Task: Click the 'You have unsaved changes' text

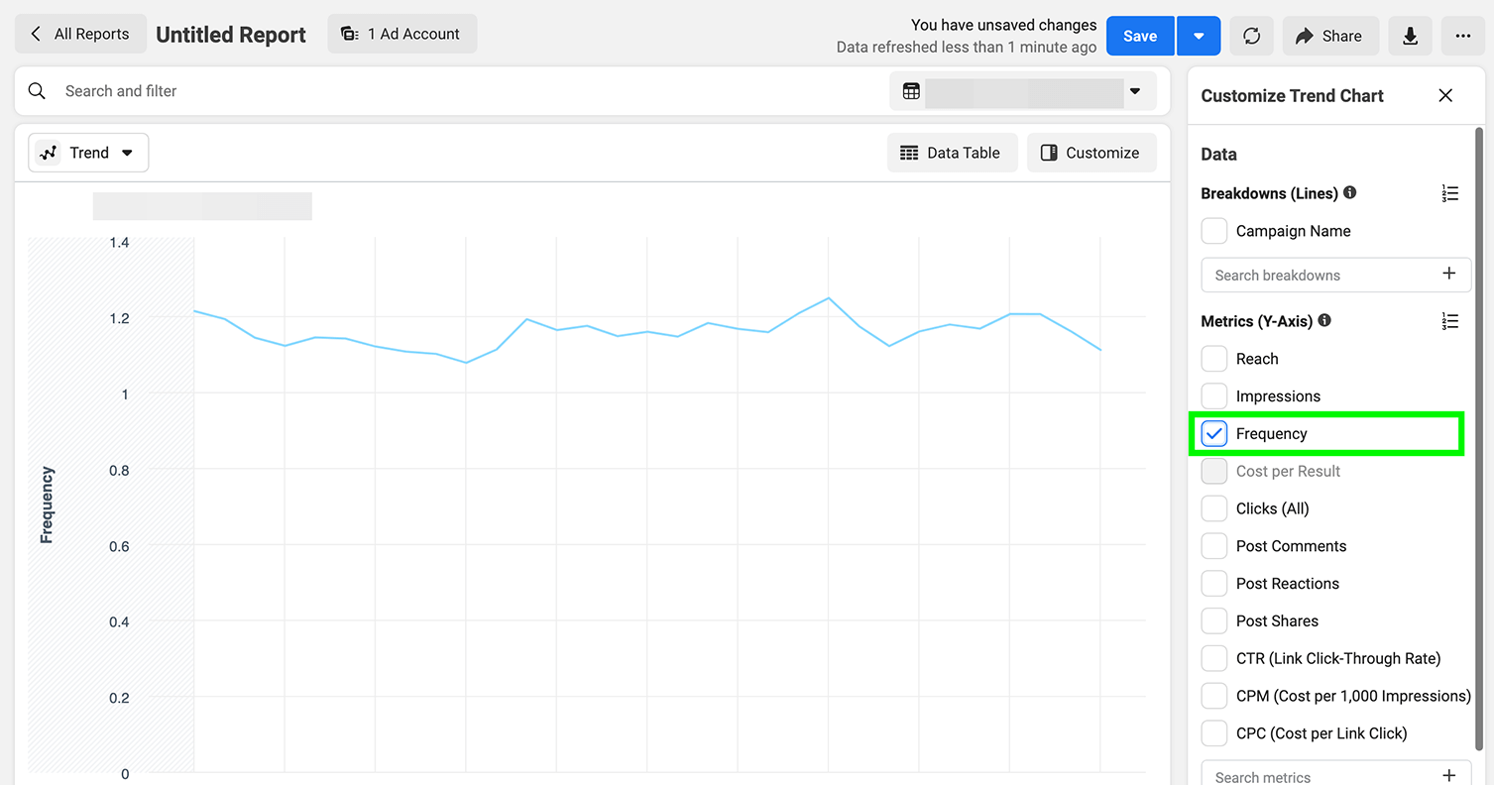Action: pos(1004,25)
